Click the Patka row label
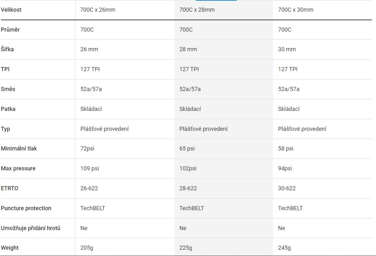 coord(8,109)
